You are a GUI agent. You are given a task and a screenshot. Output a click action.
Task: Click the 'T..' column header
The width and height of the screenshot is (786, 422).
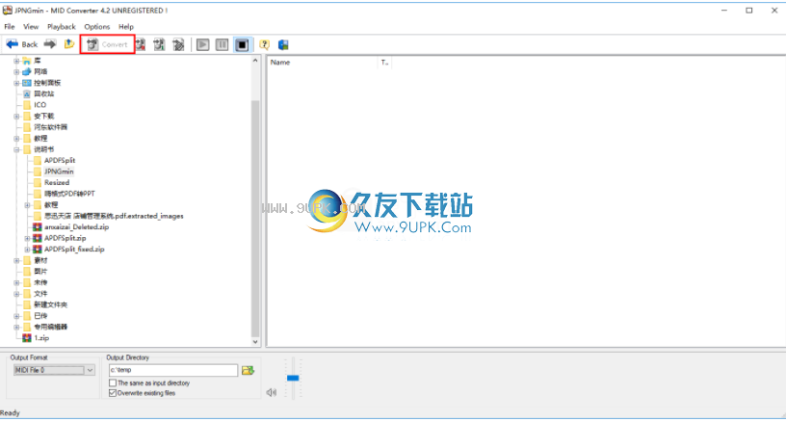point(384,63)
